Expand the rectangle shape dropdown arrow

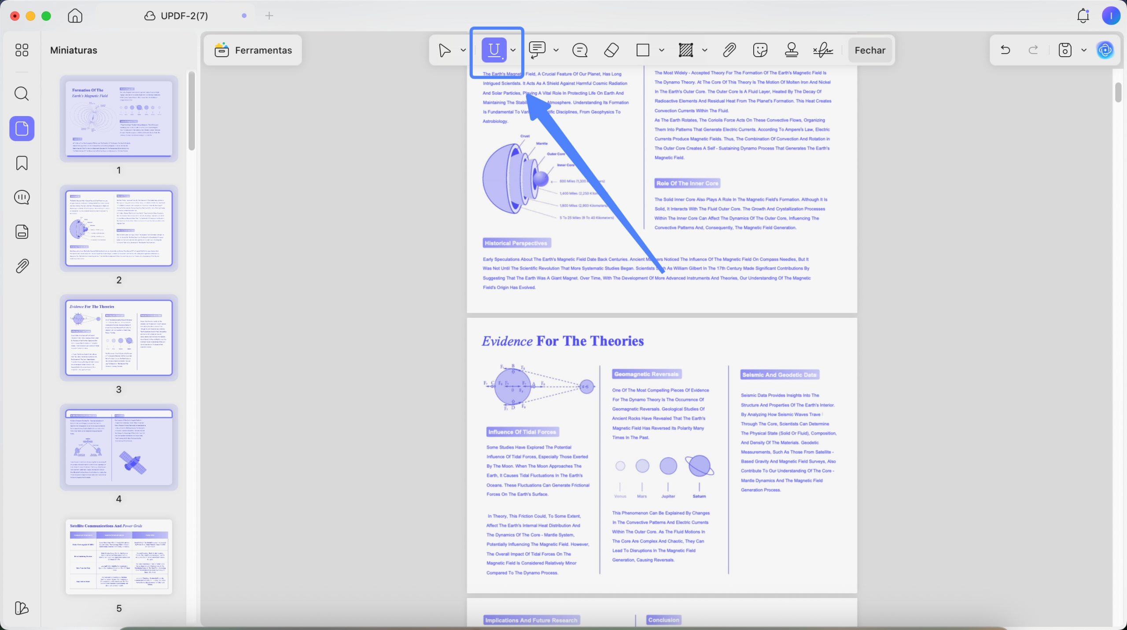coord(661,50)
